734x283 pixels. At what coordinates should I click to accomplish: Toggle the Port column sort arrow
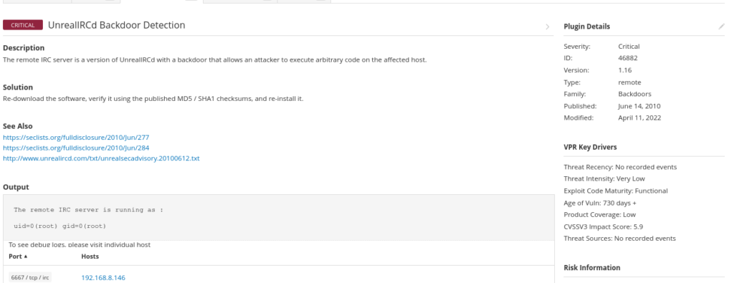pyautogui.click(x=26, y=256)
